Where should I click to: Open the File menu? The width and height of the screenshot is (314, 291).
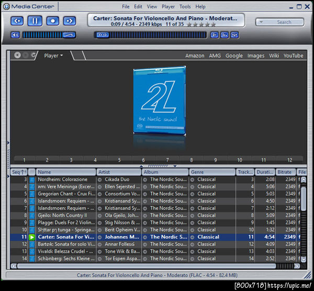click(x=126, y=7)
